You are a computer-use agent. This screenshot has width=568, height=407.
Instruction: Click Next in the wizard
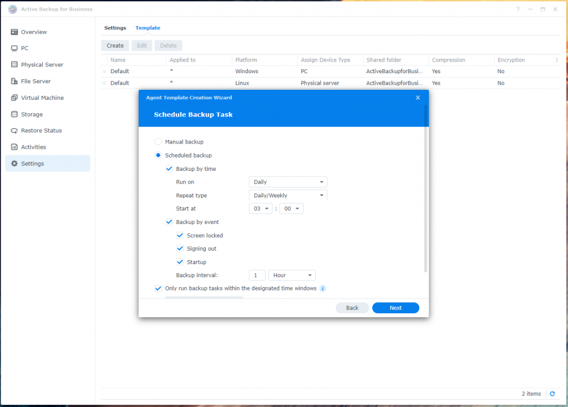395,308
